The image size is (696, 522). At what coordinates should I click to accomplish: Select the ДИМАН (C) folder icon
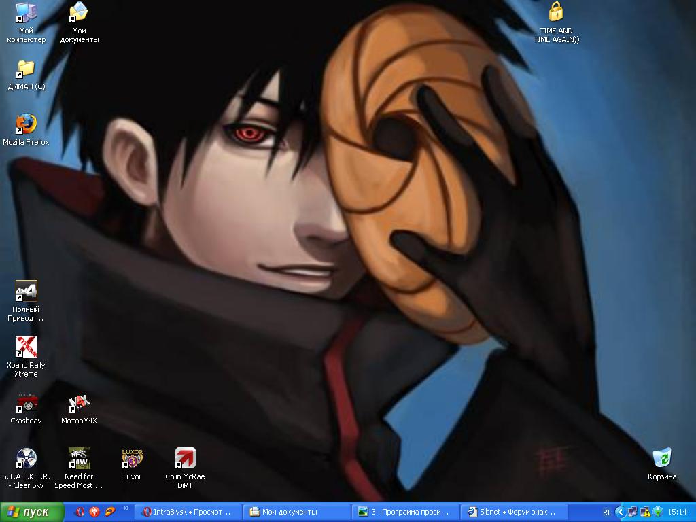(26, 69)
